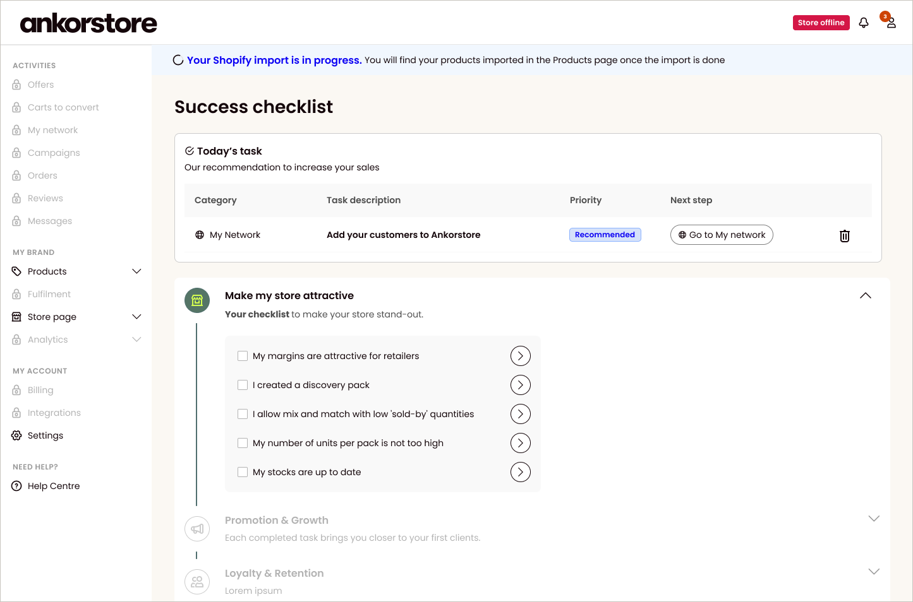Check My margins are attractive for retailers
Viewport: 913px width, 602px height.
(243, 356)
